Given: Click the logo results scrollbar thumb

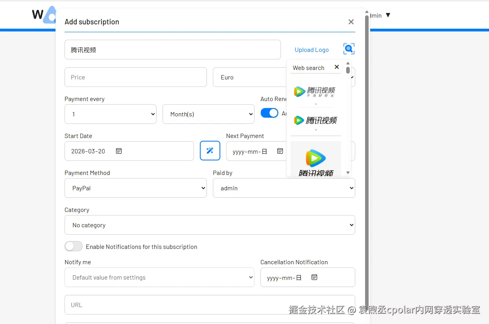Looking at the screenshot, I should click(x=348, y=70).
